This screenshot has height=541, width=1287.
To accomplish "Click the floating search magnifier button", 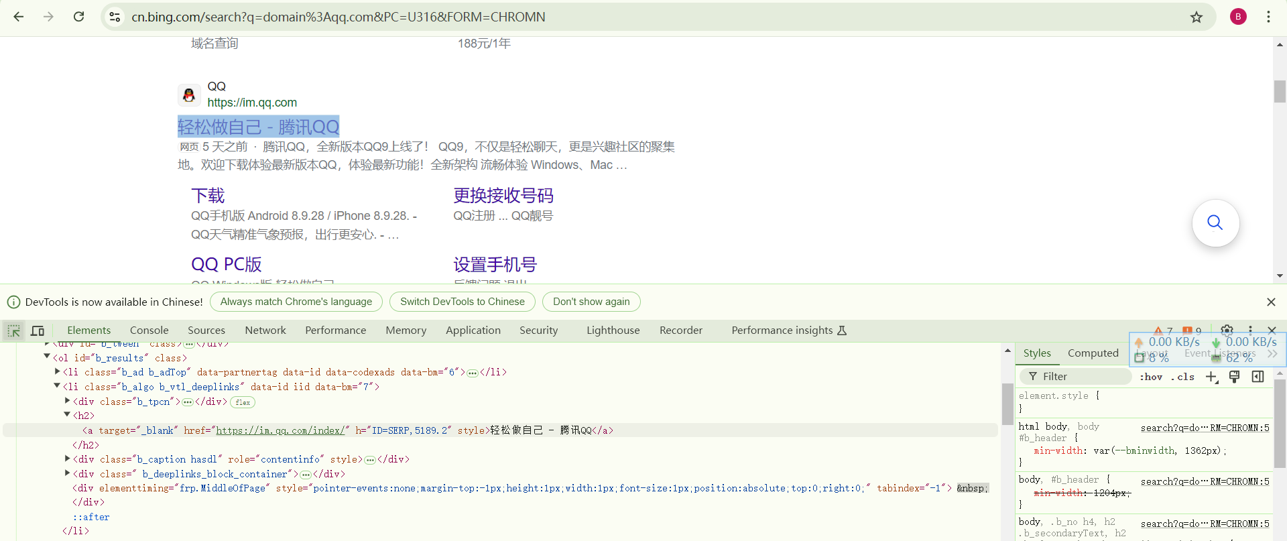I will pos(1215,223).
